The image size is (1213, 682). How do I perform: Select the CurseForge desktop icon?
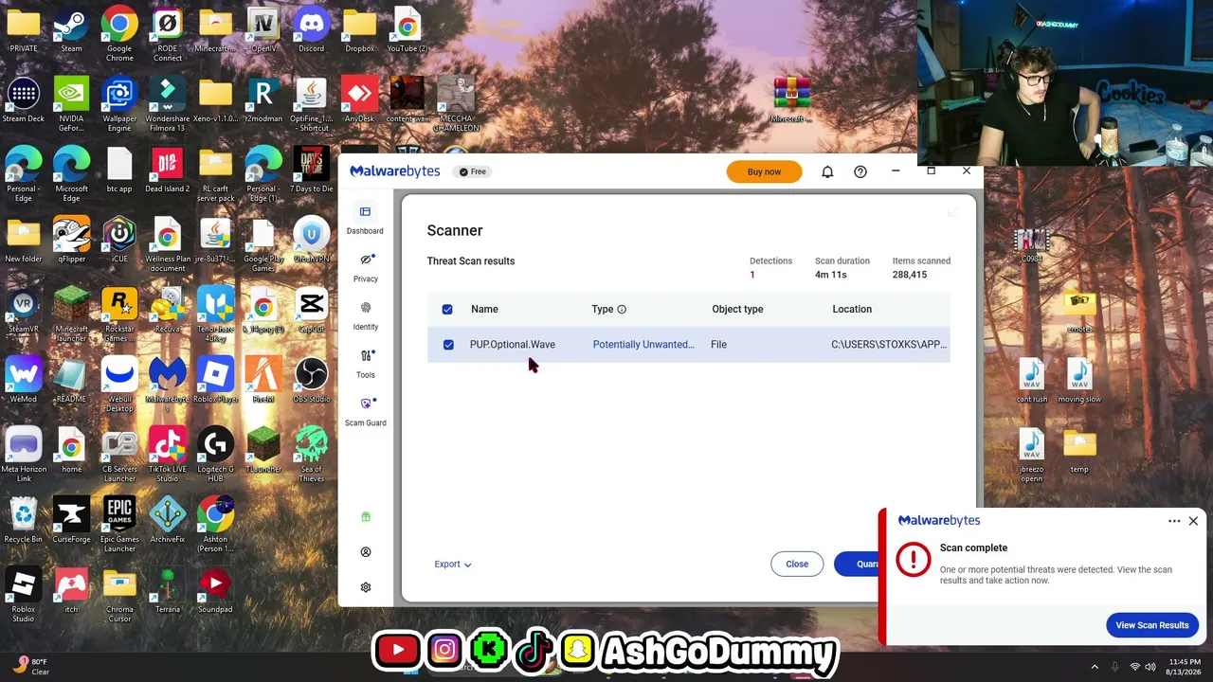[71, 520]
